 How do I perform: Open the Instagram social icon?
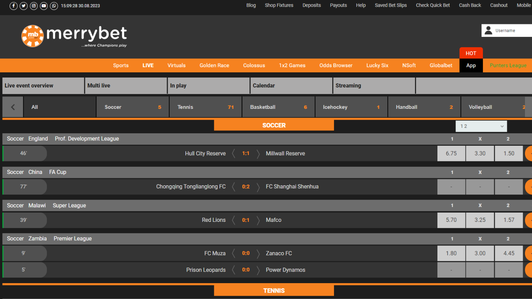[34, 6]
